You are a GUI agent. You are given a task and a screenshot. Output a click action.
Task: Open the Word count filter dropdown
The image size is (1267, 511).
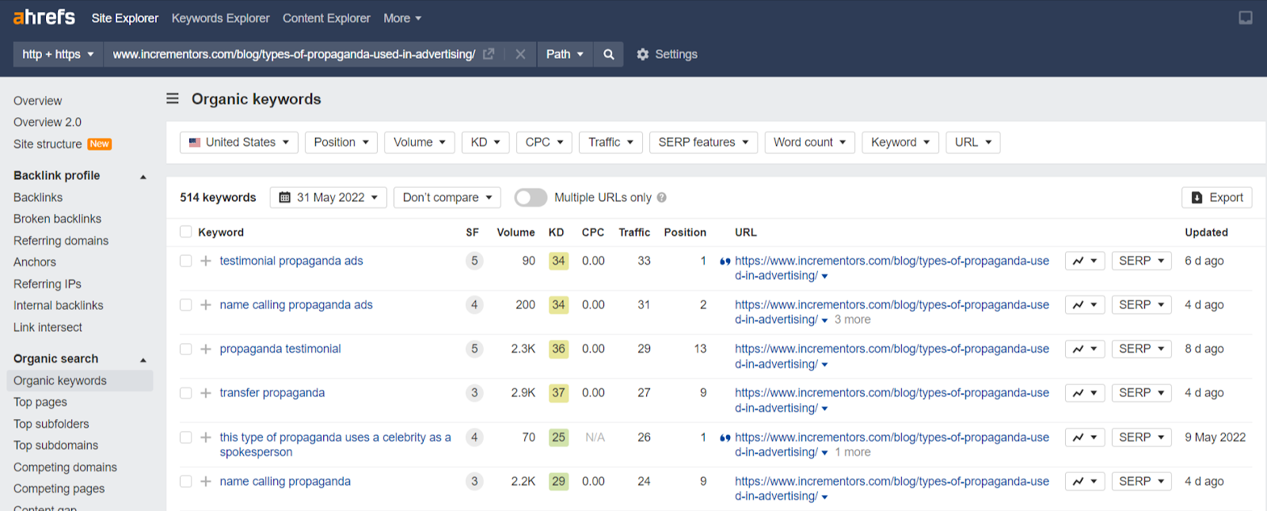pos(809,143)
